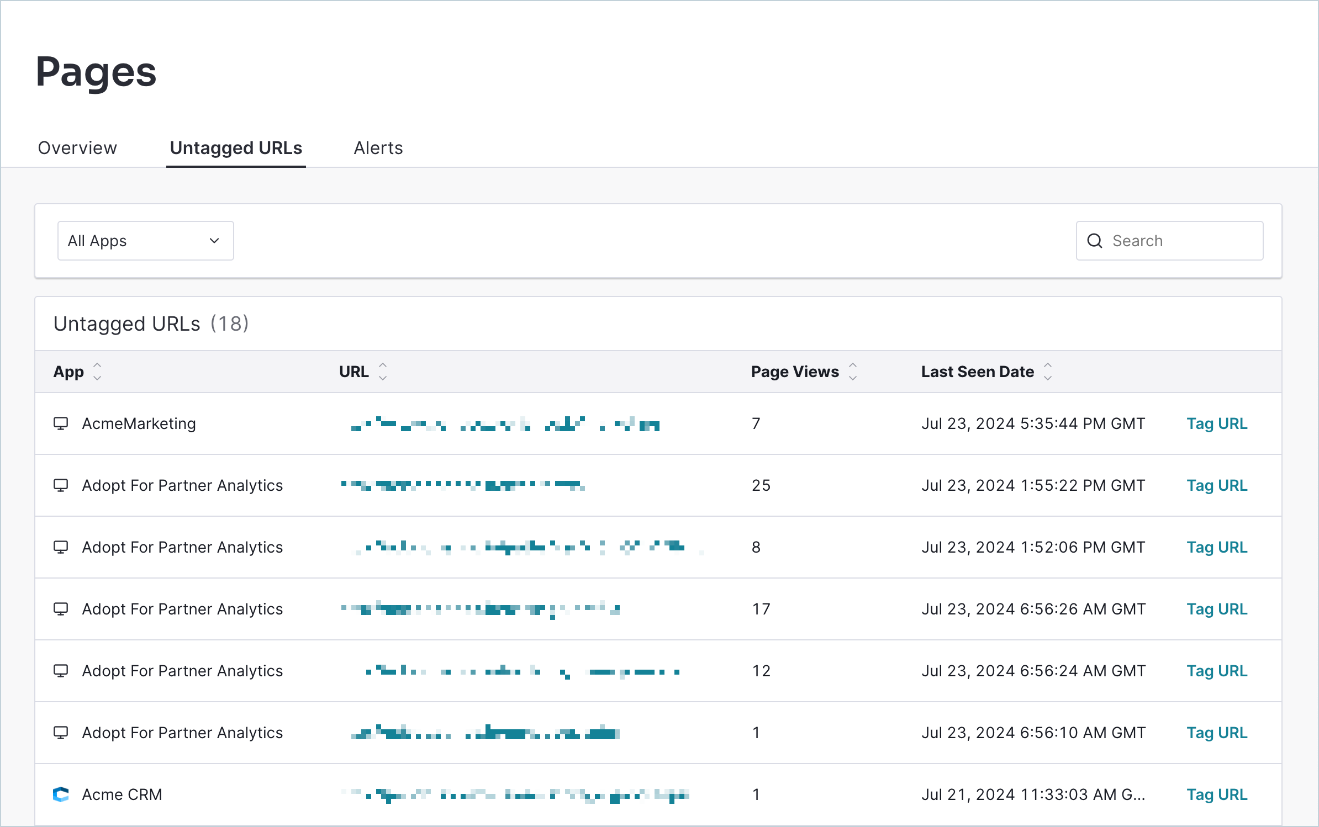Open blurred URL in 17 views row
1319x827 pixels.
click(x=480, y=609)
